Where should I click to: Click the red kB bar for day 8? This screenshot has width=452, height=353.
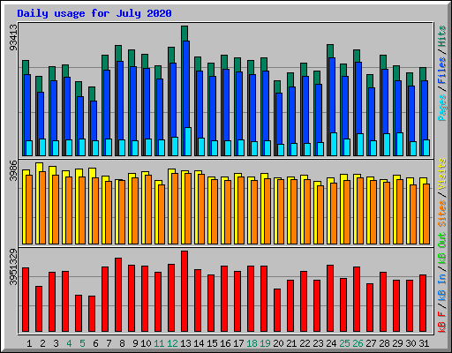(118, 295)
